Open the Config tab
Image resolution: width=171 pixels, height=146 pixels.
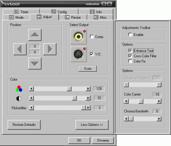click(59, 12)
